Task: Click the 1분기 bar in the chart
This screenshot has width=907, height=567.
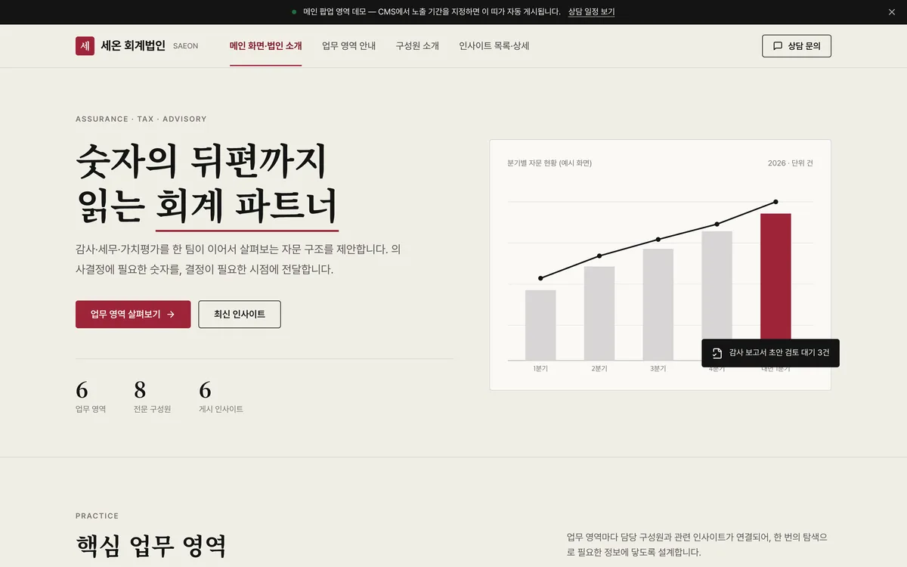Action: point(540,325)
